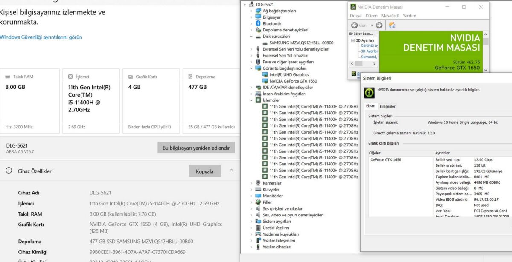Screen dimensions: 512x262
Task: Click the Yazılım bileşenleri icon
Action: 258,240
